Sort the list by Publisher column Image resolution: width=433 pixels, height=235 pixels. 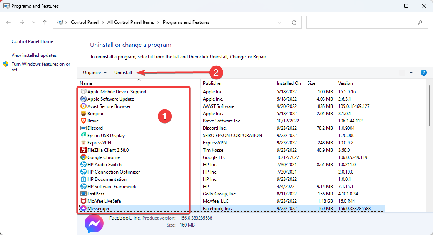click(x=212, y=83)
